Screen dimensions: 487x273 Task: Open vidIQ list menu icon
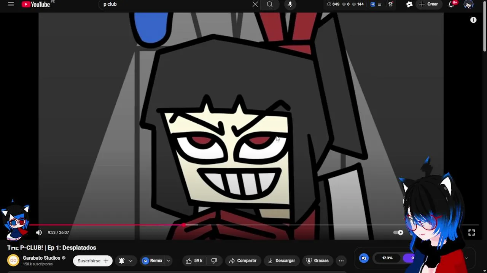tap(379, 4)
